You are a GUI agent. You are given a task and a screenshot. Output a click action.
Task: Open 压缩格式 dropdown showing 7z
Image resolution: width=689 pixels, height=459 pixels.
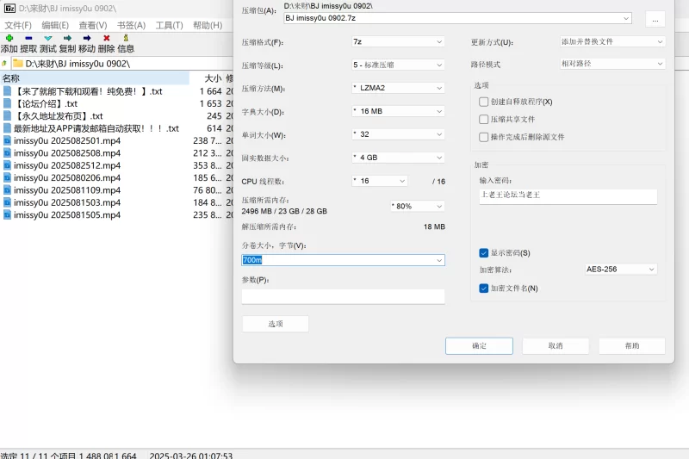(398, 41)
